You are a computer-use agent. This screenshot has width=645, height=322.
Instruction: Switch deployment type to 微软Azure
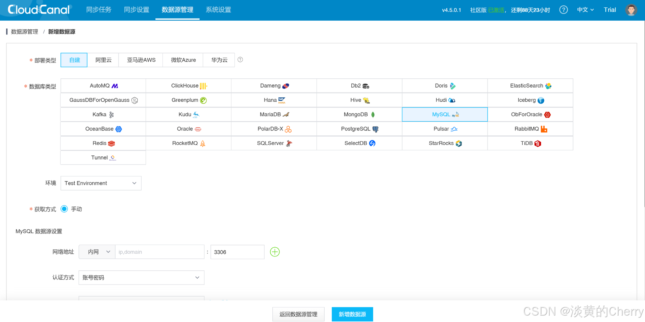183,60
